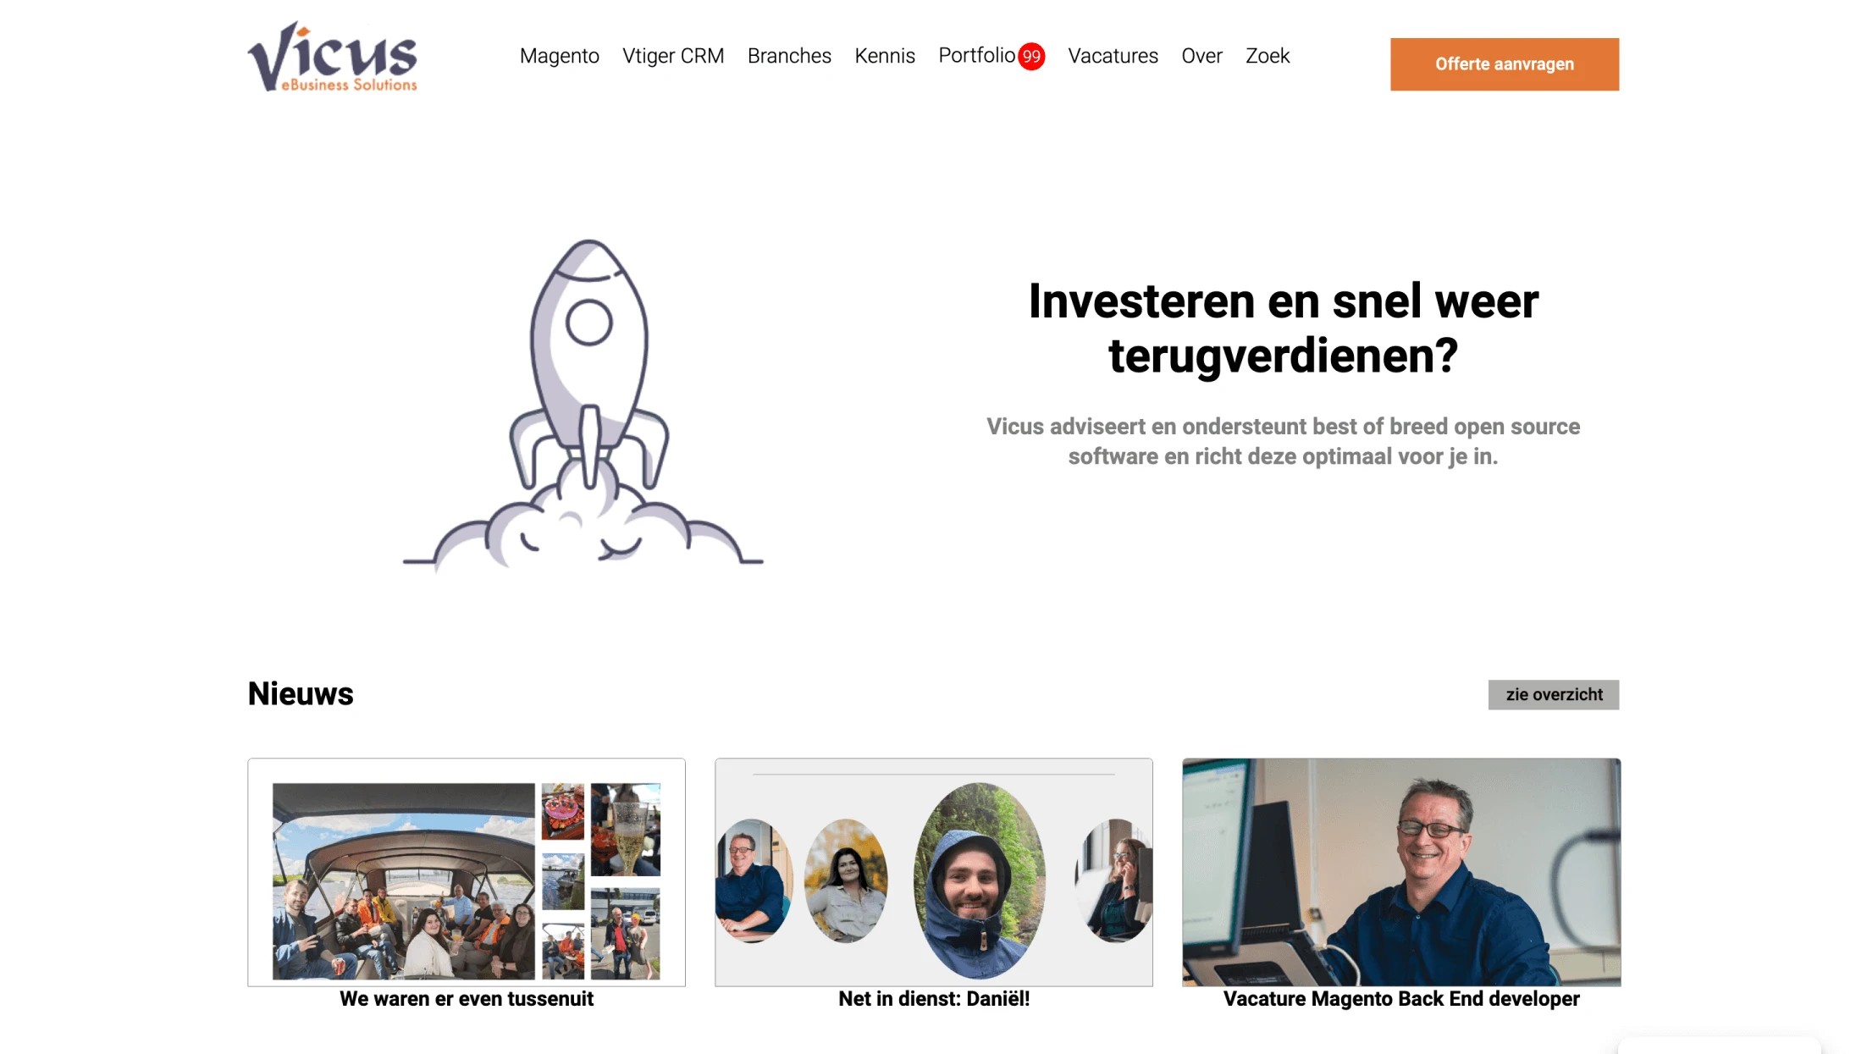Open the boat trip photo collage thumbnail
The height and width of the screenshot is (1054, 1867).
click(467, 872)
